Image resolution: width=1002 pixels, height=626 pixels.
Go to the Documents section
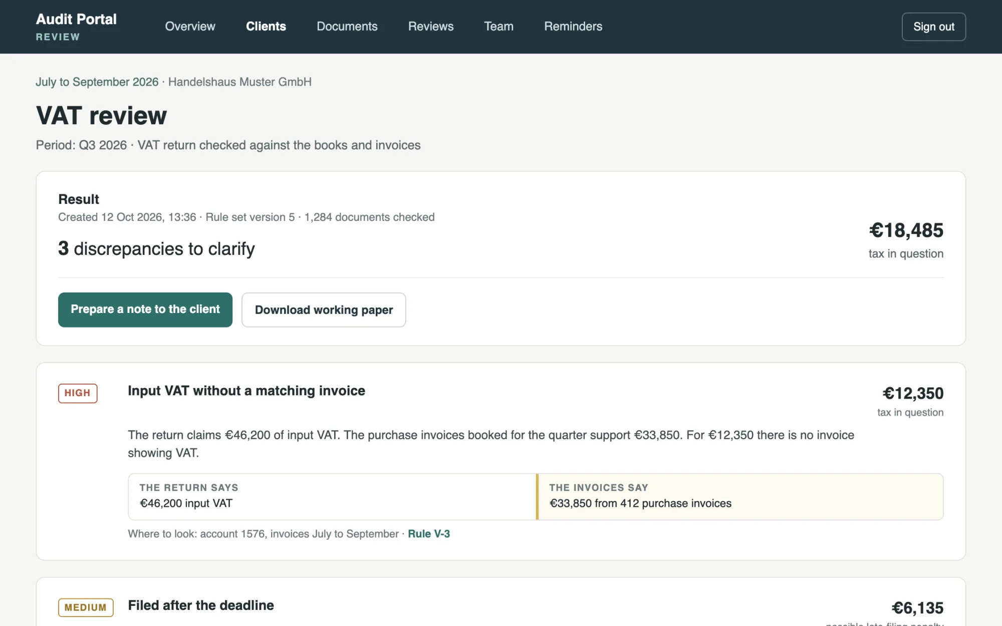point(347,27)
